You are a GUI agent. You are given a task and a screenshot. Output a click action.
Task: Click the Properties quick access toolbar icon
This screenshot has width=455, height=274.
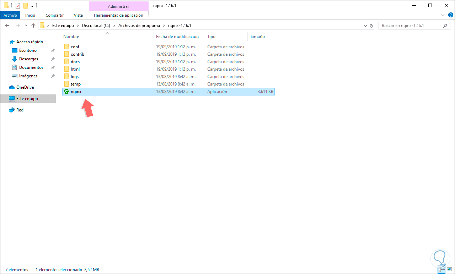[17, 6]
